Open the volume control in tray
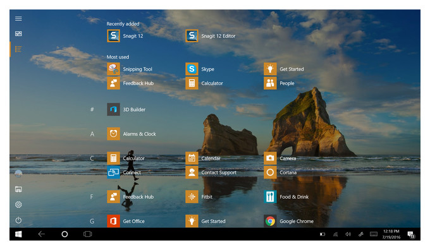The image size is (430, 250). coord(348,234)
